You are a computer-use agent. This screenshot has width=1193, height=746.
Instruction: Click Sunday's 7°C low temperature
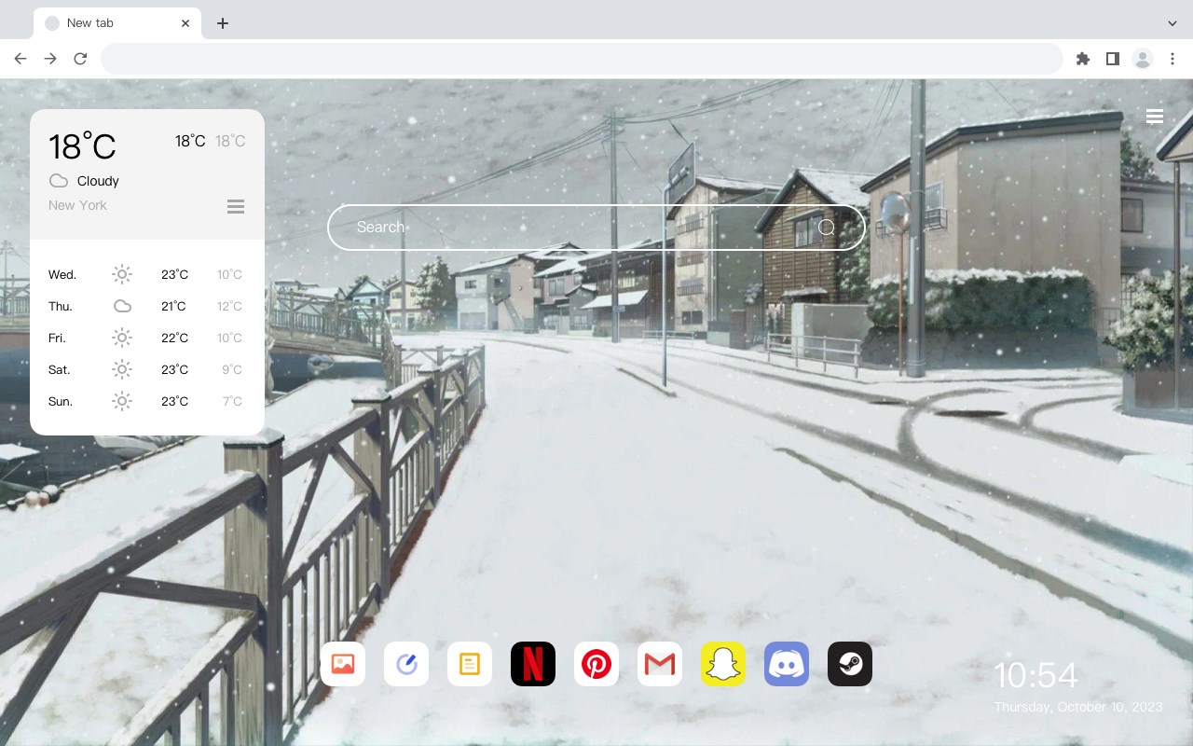click(232, 401)
